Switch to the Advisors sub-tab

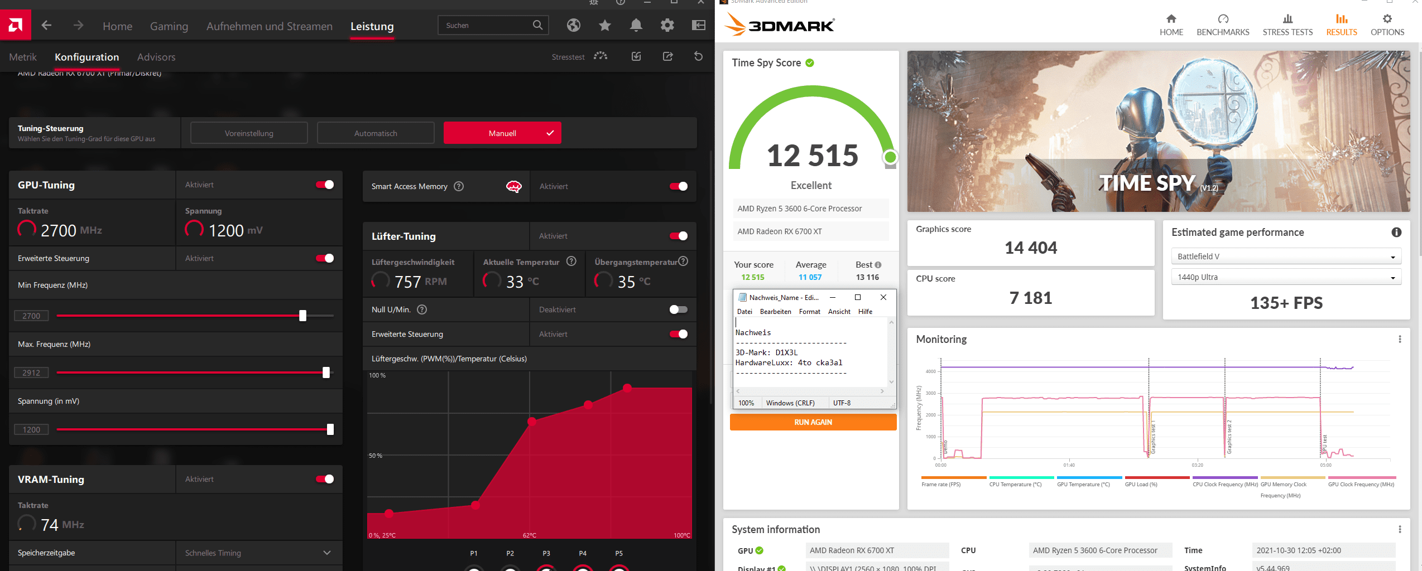(x=156, y=57)
